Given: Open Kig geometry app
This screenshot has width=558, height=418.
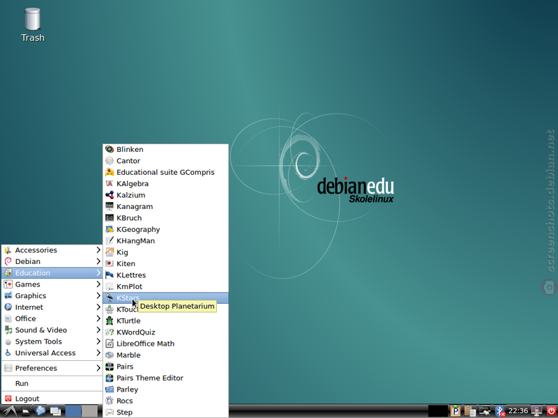Looking at the screenshot, I should coord(165,252).
